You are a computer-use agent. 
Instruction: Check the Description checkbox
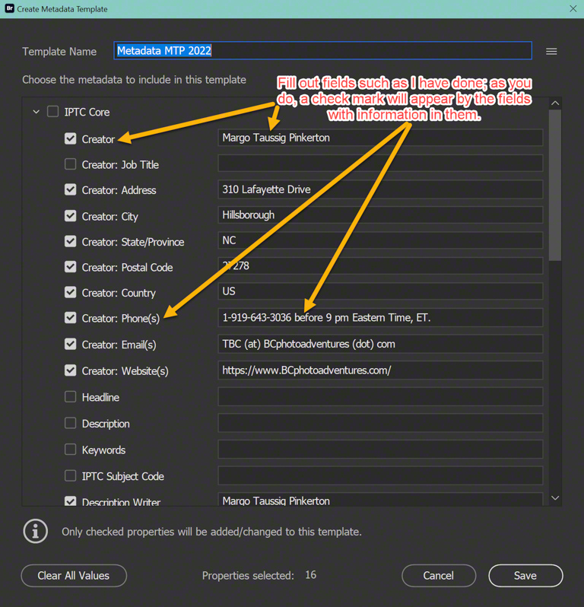point(70,423)
